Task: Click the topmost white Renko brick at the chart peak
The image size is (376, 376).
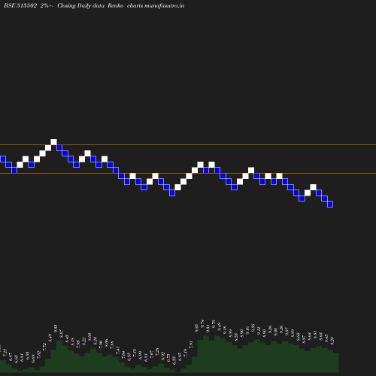Action: pyautogui.click(x=53, y=142)
